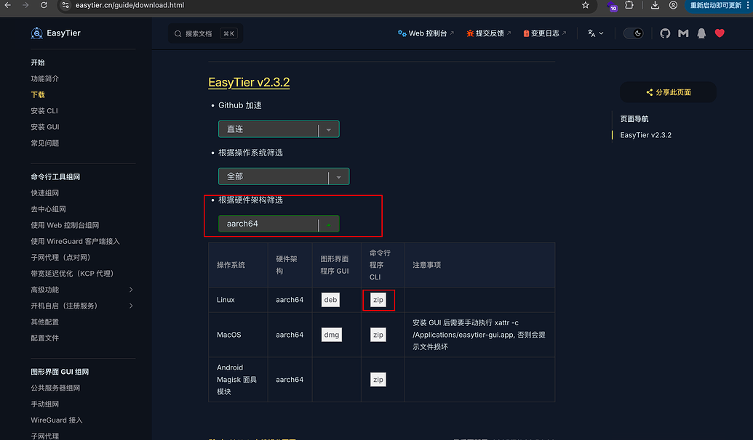Open 安装 GUI in the sidebar
753x440 pixels.
(44, 127)
